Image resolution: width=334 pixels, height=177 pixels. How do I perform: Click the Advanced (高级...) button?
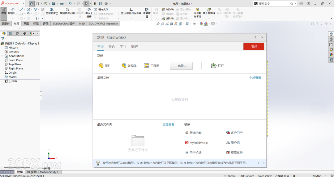pos(181,66)
